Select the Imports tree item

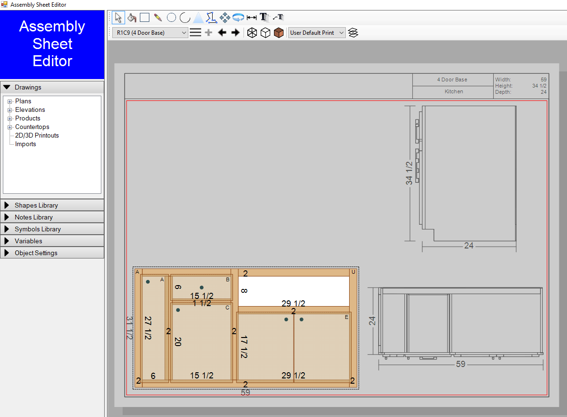point(25,144)
